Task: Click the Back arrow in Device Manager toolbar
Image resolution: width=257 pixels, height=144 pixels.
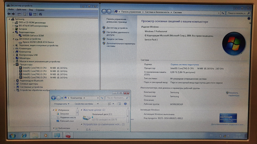Action: click(x=9, y=14)
